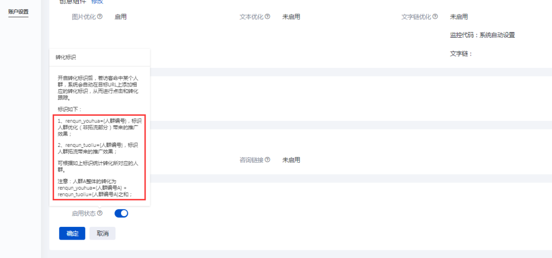The image size is (552, 258).
Task: Click the 图片优化 value 启用
Action: tap(121, 16)
